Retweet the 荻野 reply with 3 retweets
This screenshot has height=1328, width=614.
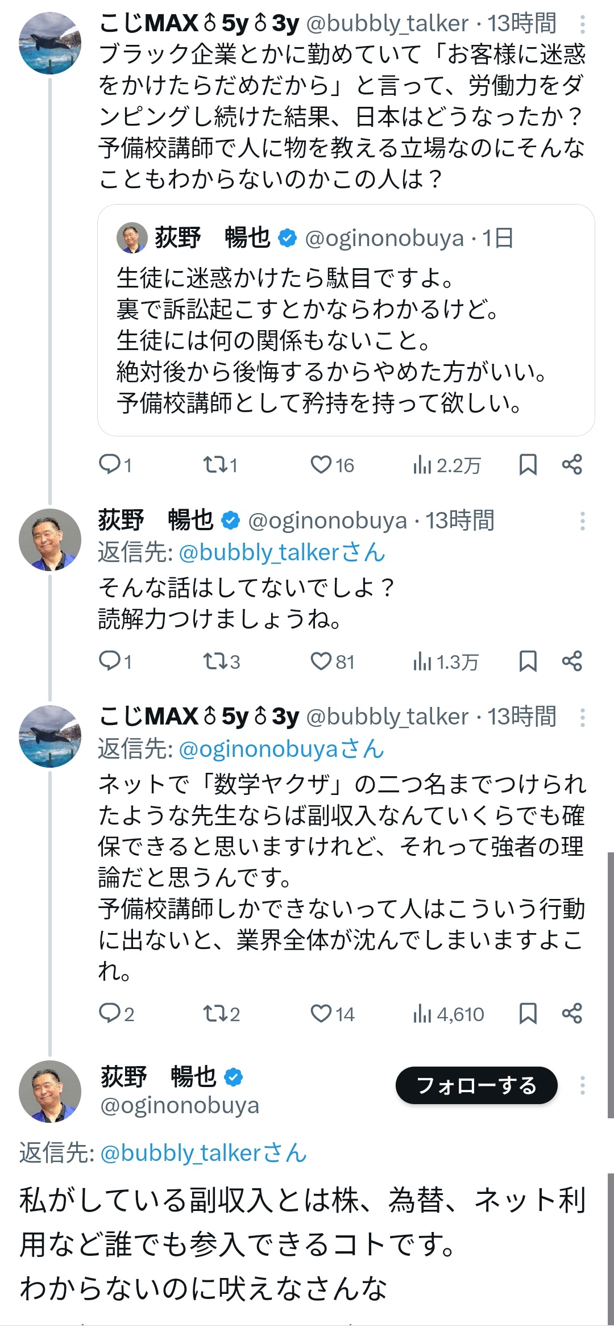click(x=214, y=661)
